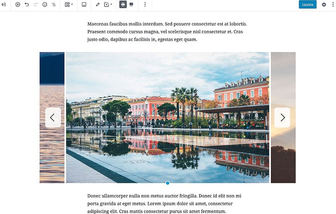Redo the last undone change
This screenshot has width=336, height=214.
tap(36, 5)
